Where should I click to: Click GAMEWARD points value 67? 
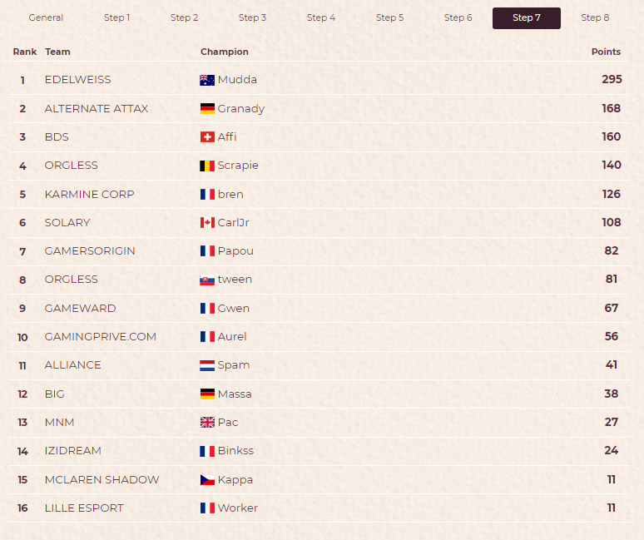coord(612,308)
